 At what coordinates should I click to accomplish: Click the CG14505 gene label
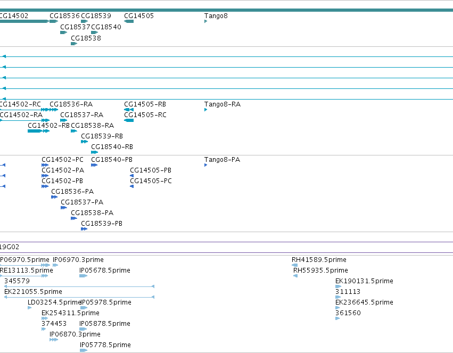pos(139,16)
